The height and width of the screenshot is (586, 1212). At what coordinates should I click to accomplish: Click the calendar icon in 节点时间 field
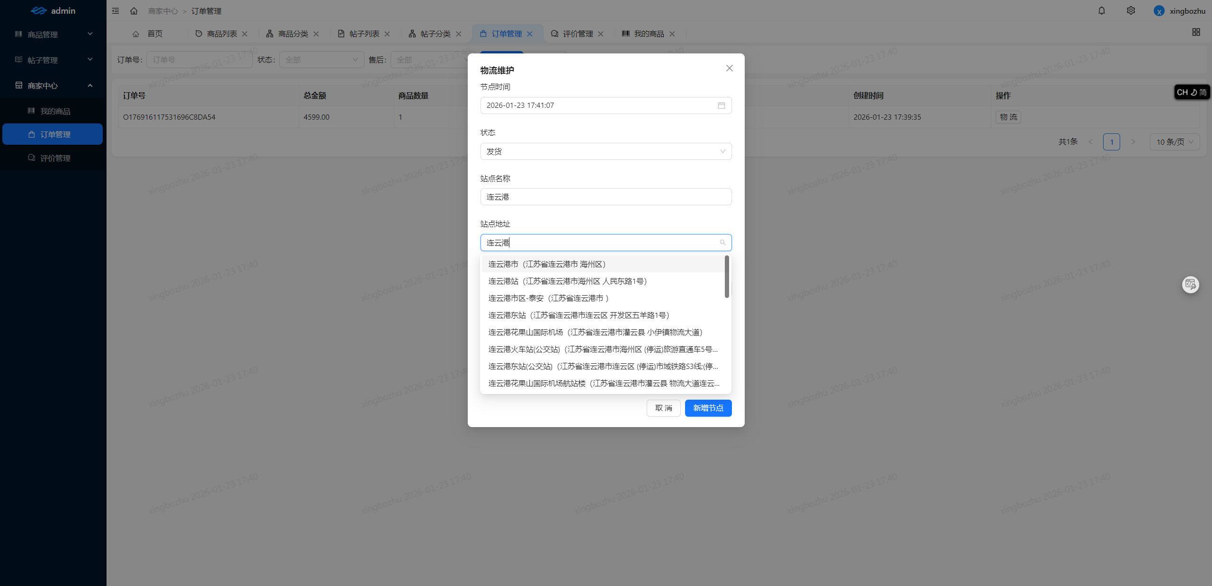(721, 105)
